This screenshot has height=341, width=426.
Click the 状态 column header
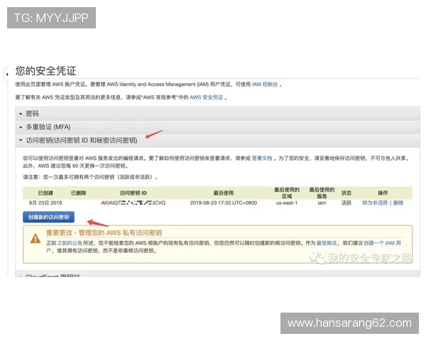(346, 193)
